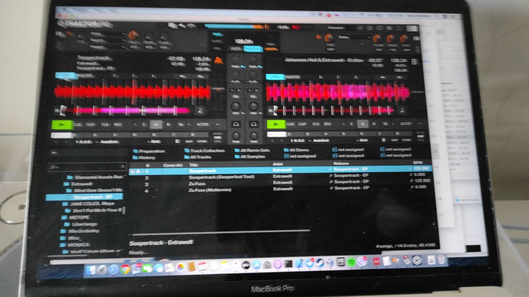This screenshot has height=297, width=529.
Task: Select loop size 8 on Deck A
Action: [x=168, y=124]
